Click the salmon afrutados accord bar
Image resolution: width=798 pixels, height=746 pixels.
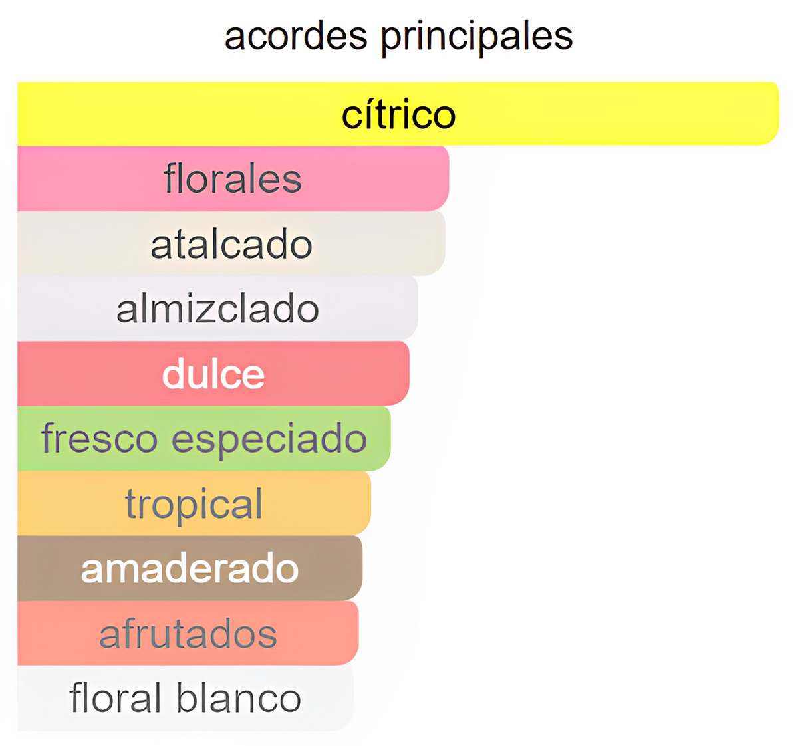(188, 634)
